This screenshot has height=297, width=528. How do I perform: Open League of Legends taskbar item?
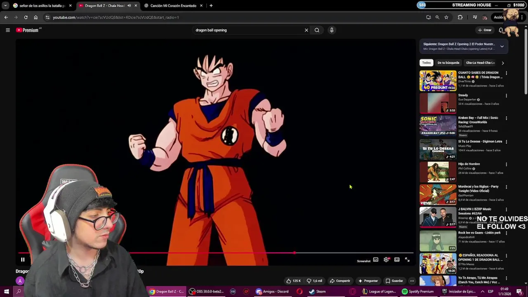click(379, 292)
